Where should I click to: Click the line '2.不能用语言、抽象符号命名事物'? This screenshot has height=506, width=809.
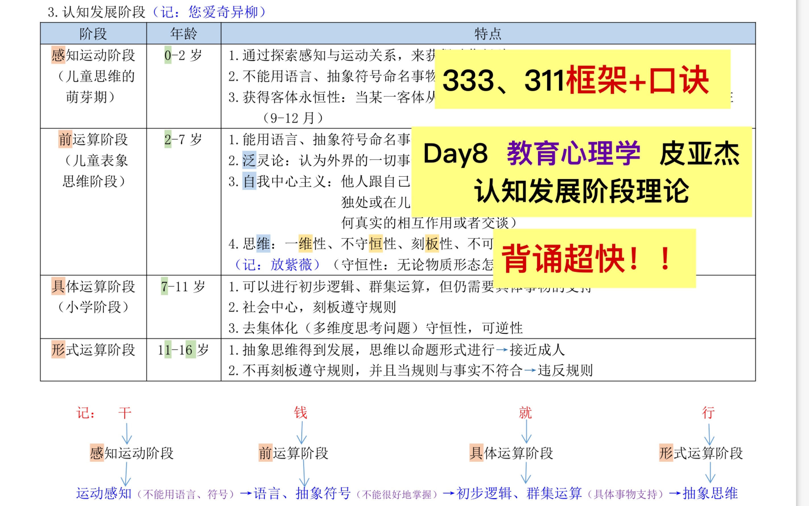tap(332, 76)
